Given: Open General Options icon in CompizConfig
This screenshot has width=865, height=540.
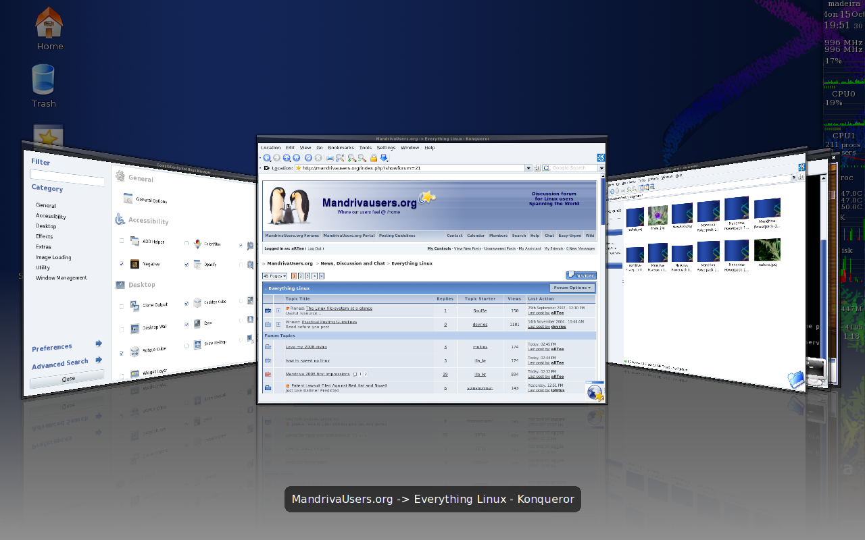Looking at the screenshot, I should click(128, 198).
